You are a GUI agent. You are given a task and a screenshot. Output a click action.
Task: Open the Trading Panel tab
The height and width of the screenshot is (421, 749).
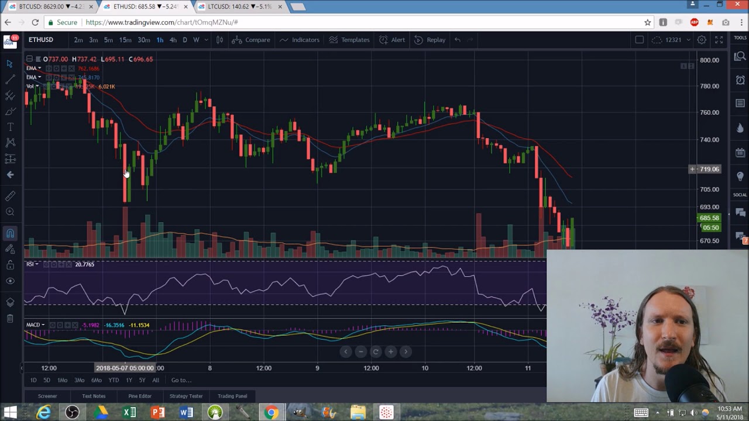pyautogui.click(x=232, y=396)
